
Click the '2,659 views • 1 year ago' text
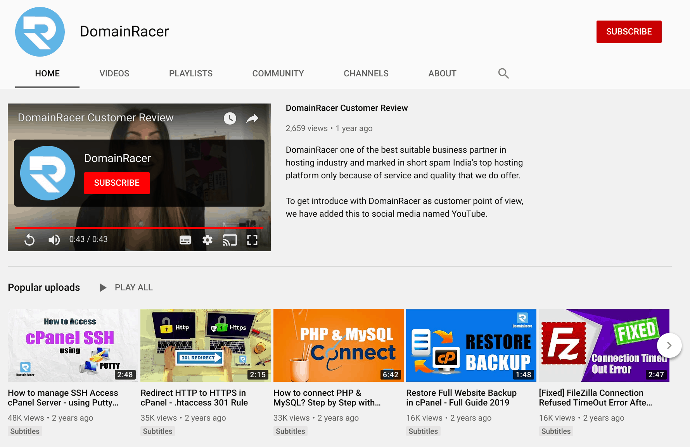click(x=329, y=128)
